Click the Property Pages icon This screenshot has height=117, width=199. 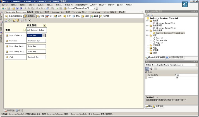155,69
